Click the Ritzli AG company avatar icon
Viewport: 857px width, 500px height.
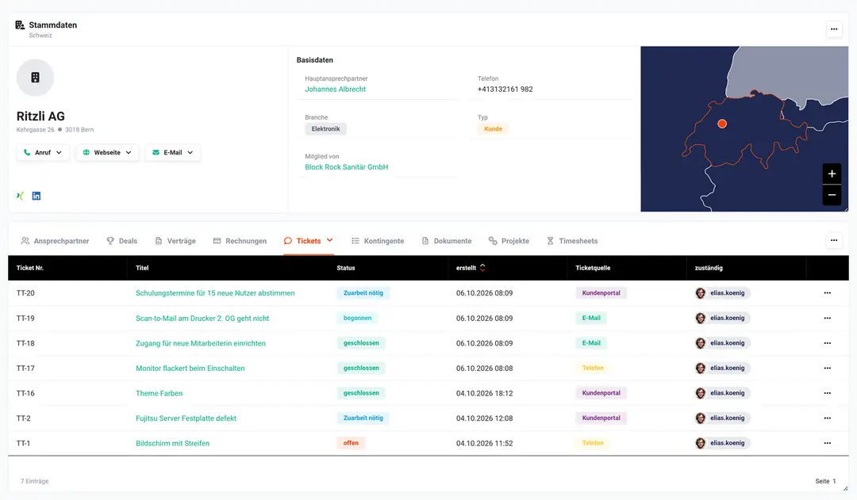[x=35, y=78]
